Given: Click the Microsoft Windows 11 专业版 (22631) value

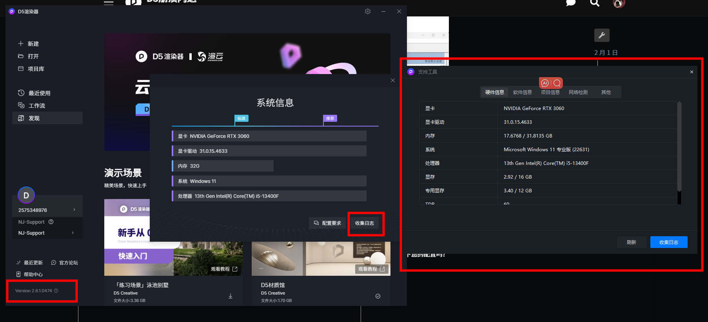Looking at the screenshot, I should pyautogui.click(x=546, y=150).
